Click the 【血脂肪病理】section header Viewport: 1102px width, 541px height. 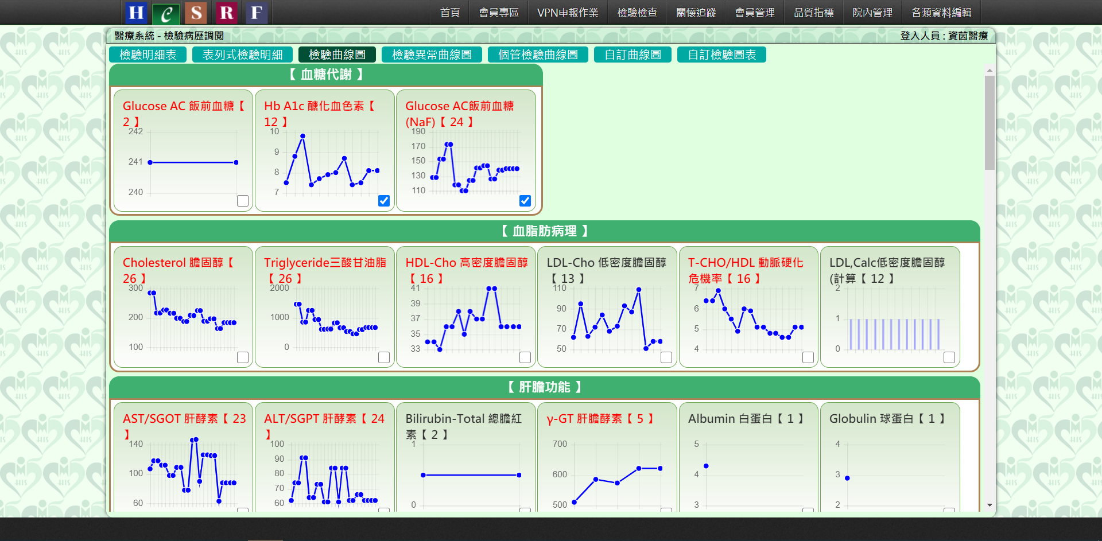544,231
